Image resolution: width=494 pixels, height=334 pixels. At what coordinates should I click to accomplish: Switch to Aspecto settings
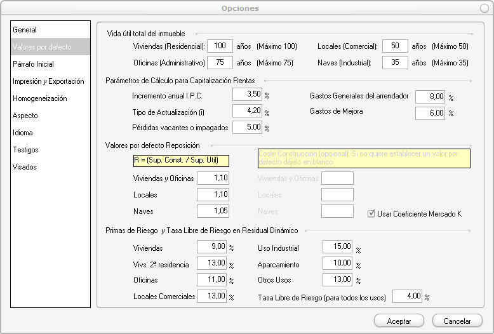(x=25, y=116)
